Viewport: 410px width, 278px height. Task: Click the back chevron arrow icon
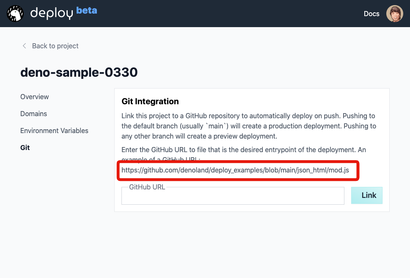click(x=24, y=46)
